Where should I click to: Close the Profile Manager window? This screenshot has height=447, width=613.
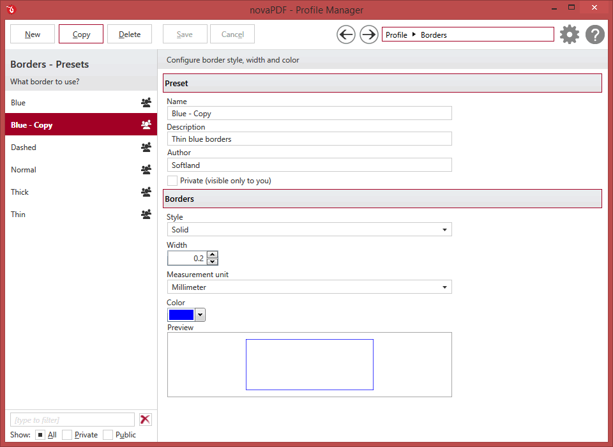point(594,8)
